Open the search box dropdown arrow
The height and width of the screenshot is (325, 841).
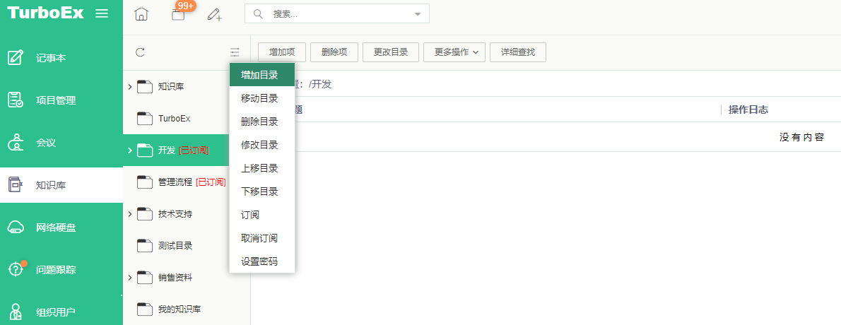coord(418,14)
